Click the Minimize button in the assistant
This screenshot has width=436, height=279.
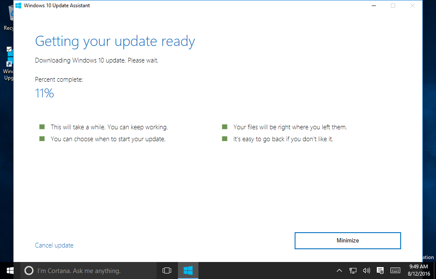(x=347, y=241)
